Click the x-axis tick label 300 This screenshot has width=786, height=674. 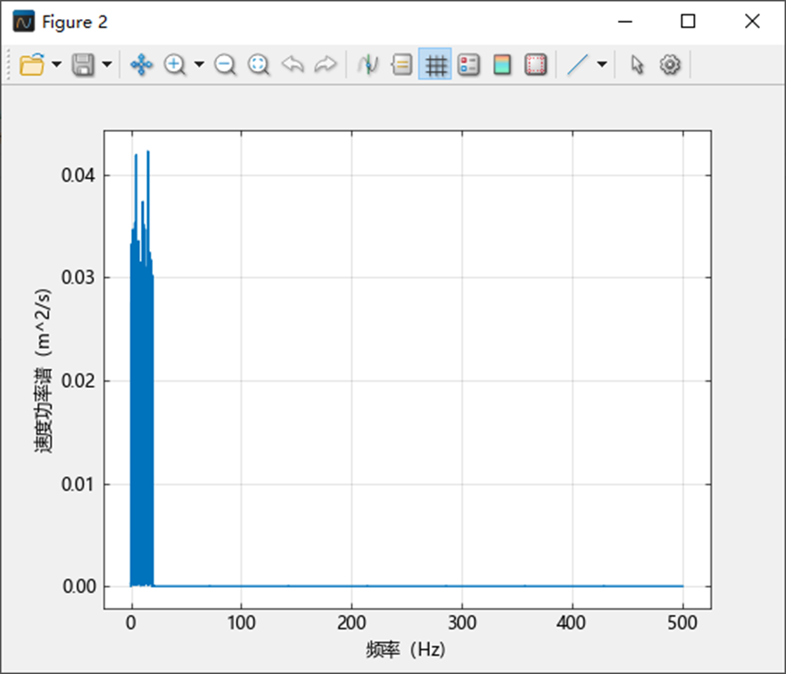tap(463, 623)
